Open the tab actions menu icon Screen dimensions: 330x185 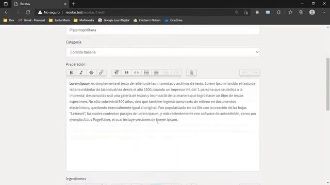click(6, 4)
